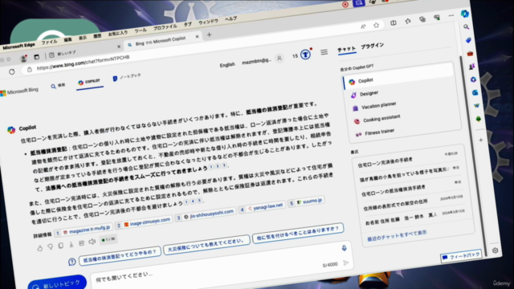Click the sidebar search magnifier icon
The height and width of the screenshot is (289, 514).
[466, 26]
